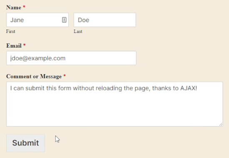
Task: Click the red asterisk beside Name
Action: pos(24,7)
